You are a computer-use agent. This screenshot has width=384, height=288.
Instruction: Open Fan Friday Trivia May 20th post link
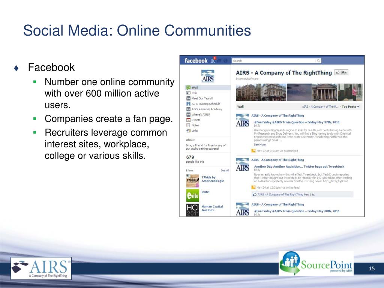(297, 211)
